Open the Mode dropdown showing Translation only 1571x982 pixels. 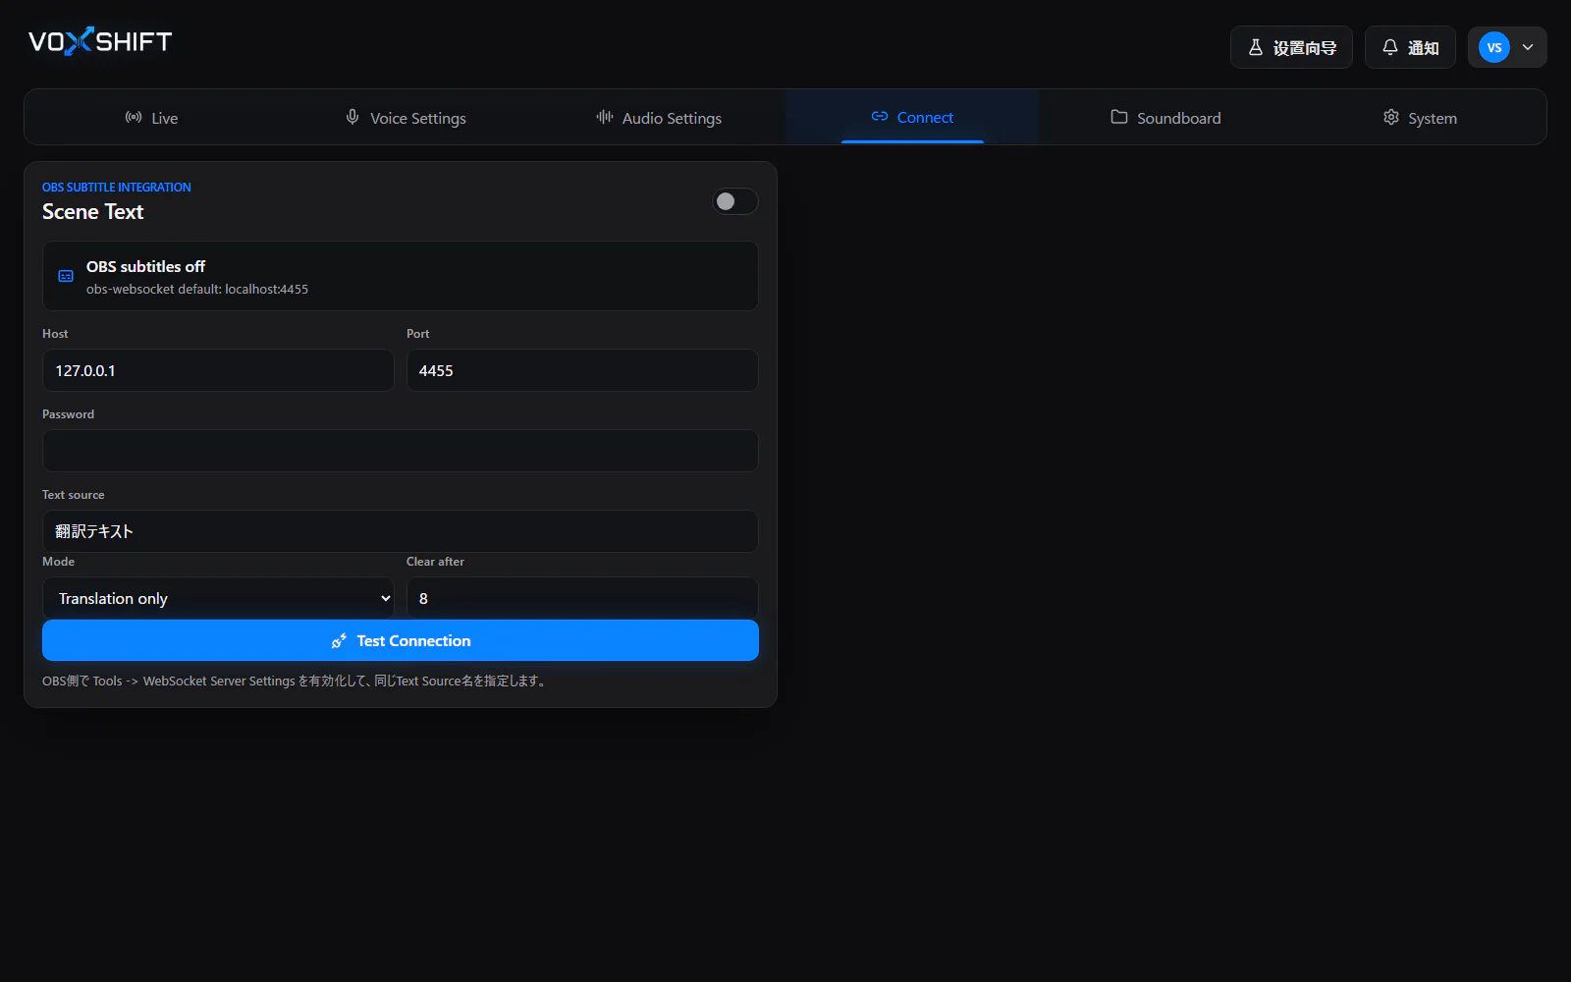(218, 598)
